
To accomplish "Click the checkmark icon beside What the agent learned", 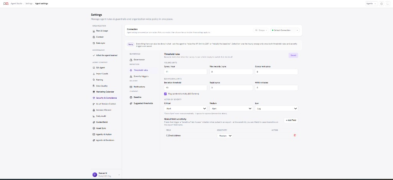I will (94, 55).
